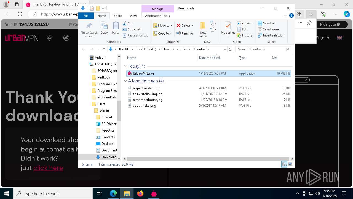Click the Rename ribbon command

tap(184, 33)
